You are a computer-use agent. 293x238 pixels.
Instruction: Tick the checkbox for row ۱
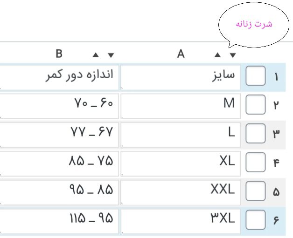[x=255, y=76]
